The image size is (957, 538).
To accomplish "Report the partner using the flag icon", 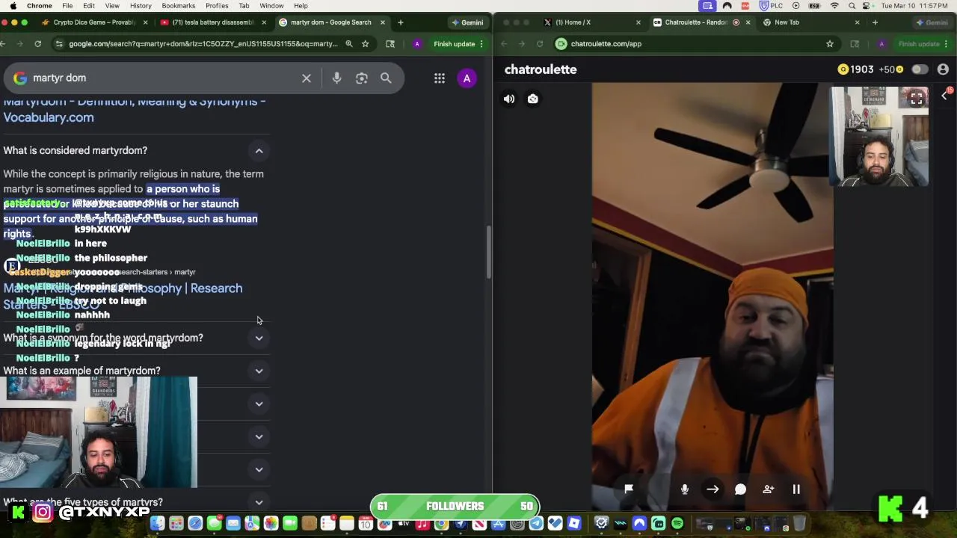I will (629, 489).
